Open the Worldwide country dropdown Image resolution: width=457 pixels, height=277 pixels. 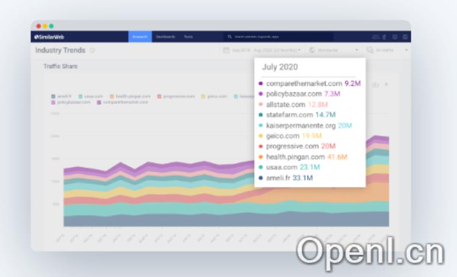(x=334, y=50)
